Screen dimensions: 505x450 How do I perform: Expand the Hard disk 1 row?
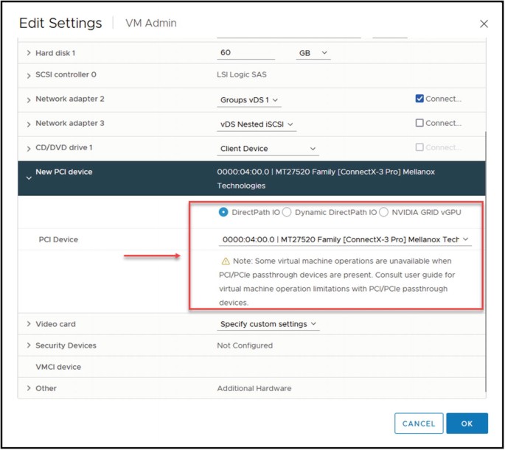pos(29,53)
